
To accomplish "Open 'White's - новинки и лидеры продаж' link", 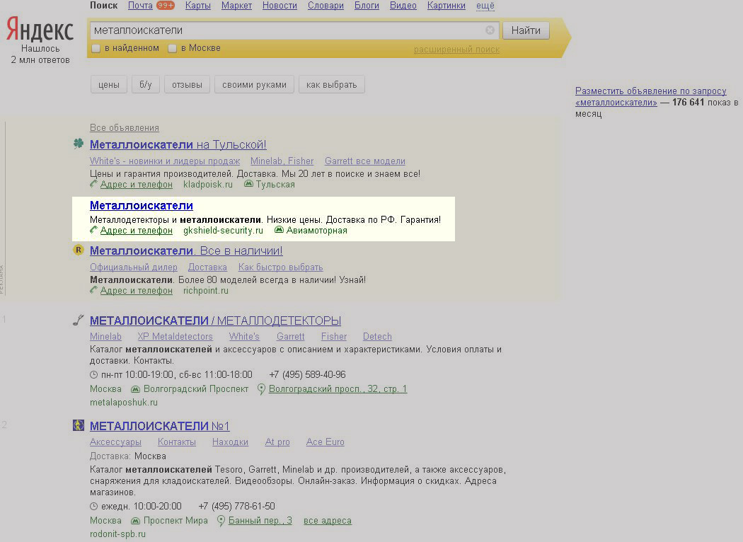I will pos(165,161).
